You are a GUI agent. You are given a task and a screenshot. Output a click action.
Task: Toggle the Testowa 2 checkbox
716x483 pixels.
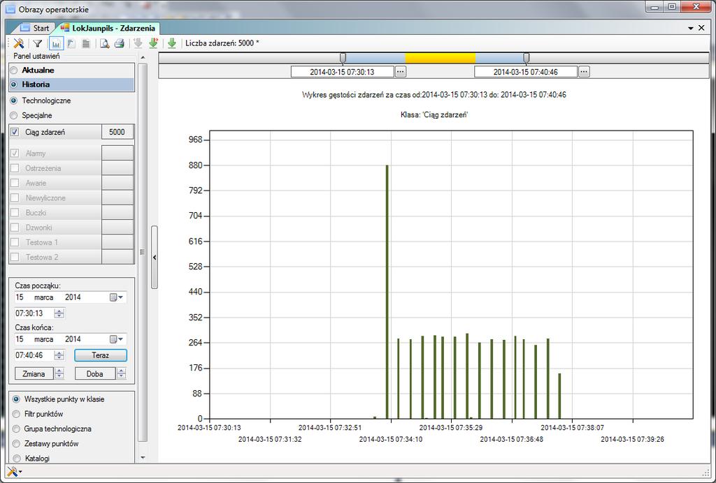click(15, 257)
